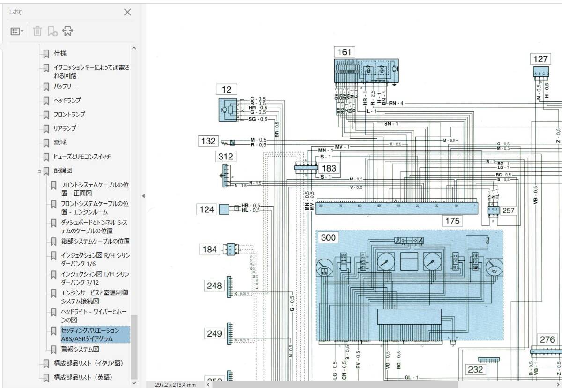Go to ダッシュボードとトンネル システムのケーブルの位置

(x=95, y=227)
